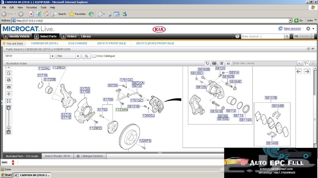Screen dimensions: 318x178
Task: Open the Library tab
Action: click(86, 36)
